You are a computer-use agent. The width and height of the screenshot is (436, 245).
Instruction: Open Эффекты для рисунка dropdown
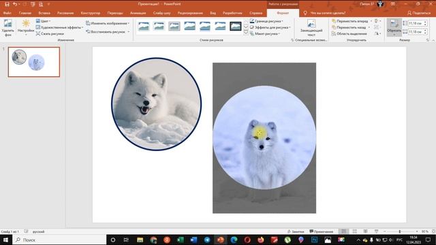pyautogui.click(x=270, y=27)
